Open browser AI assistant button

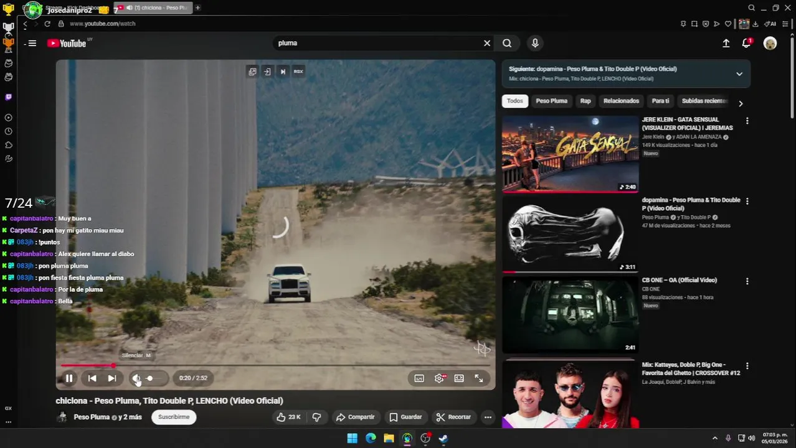[770, 24]
